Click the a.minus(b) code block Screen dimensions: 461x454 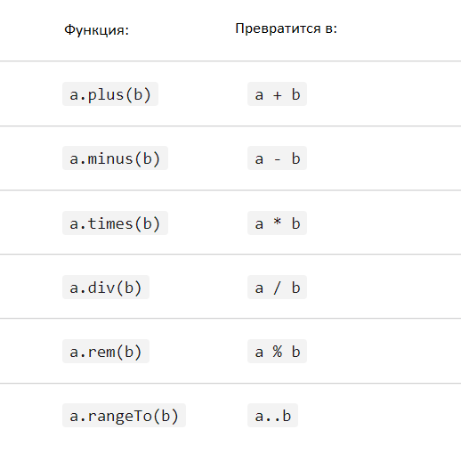pos(115,158)
